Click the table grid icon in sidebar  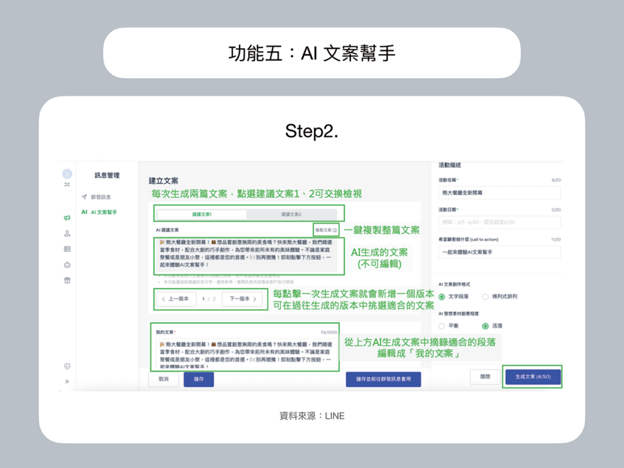point(67,249)
